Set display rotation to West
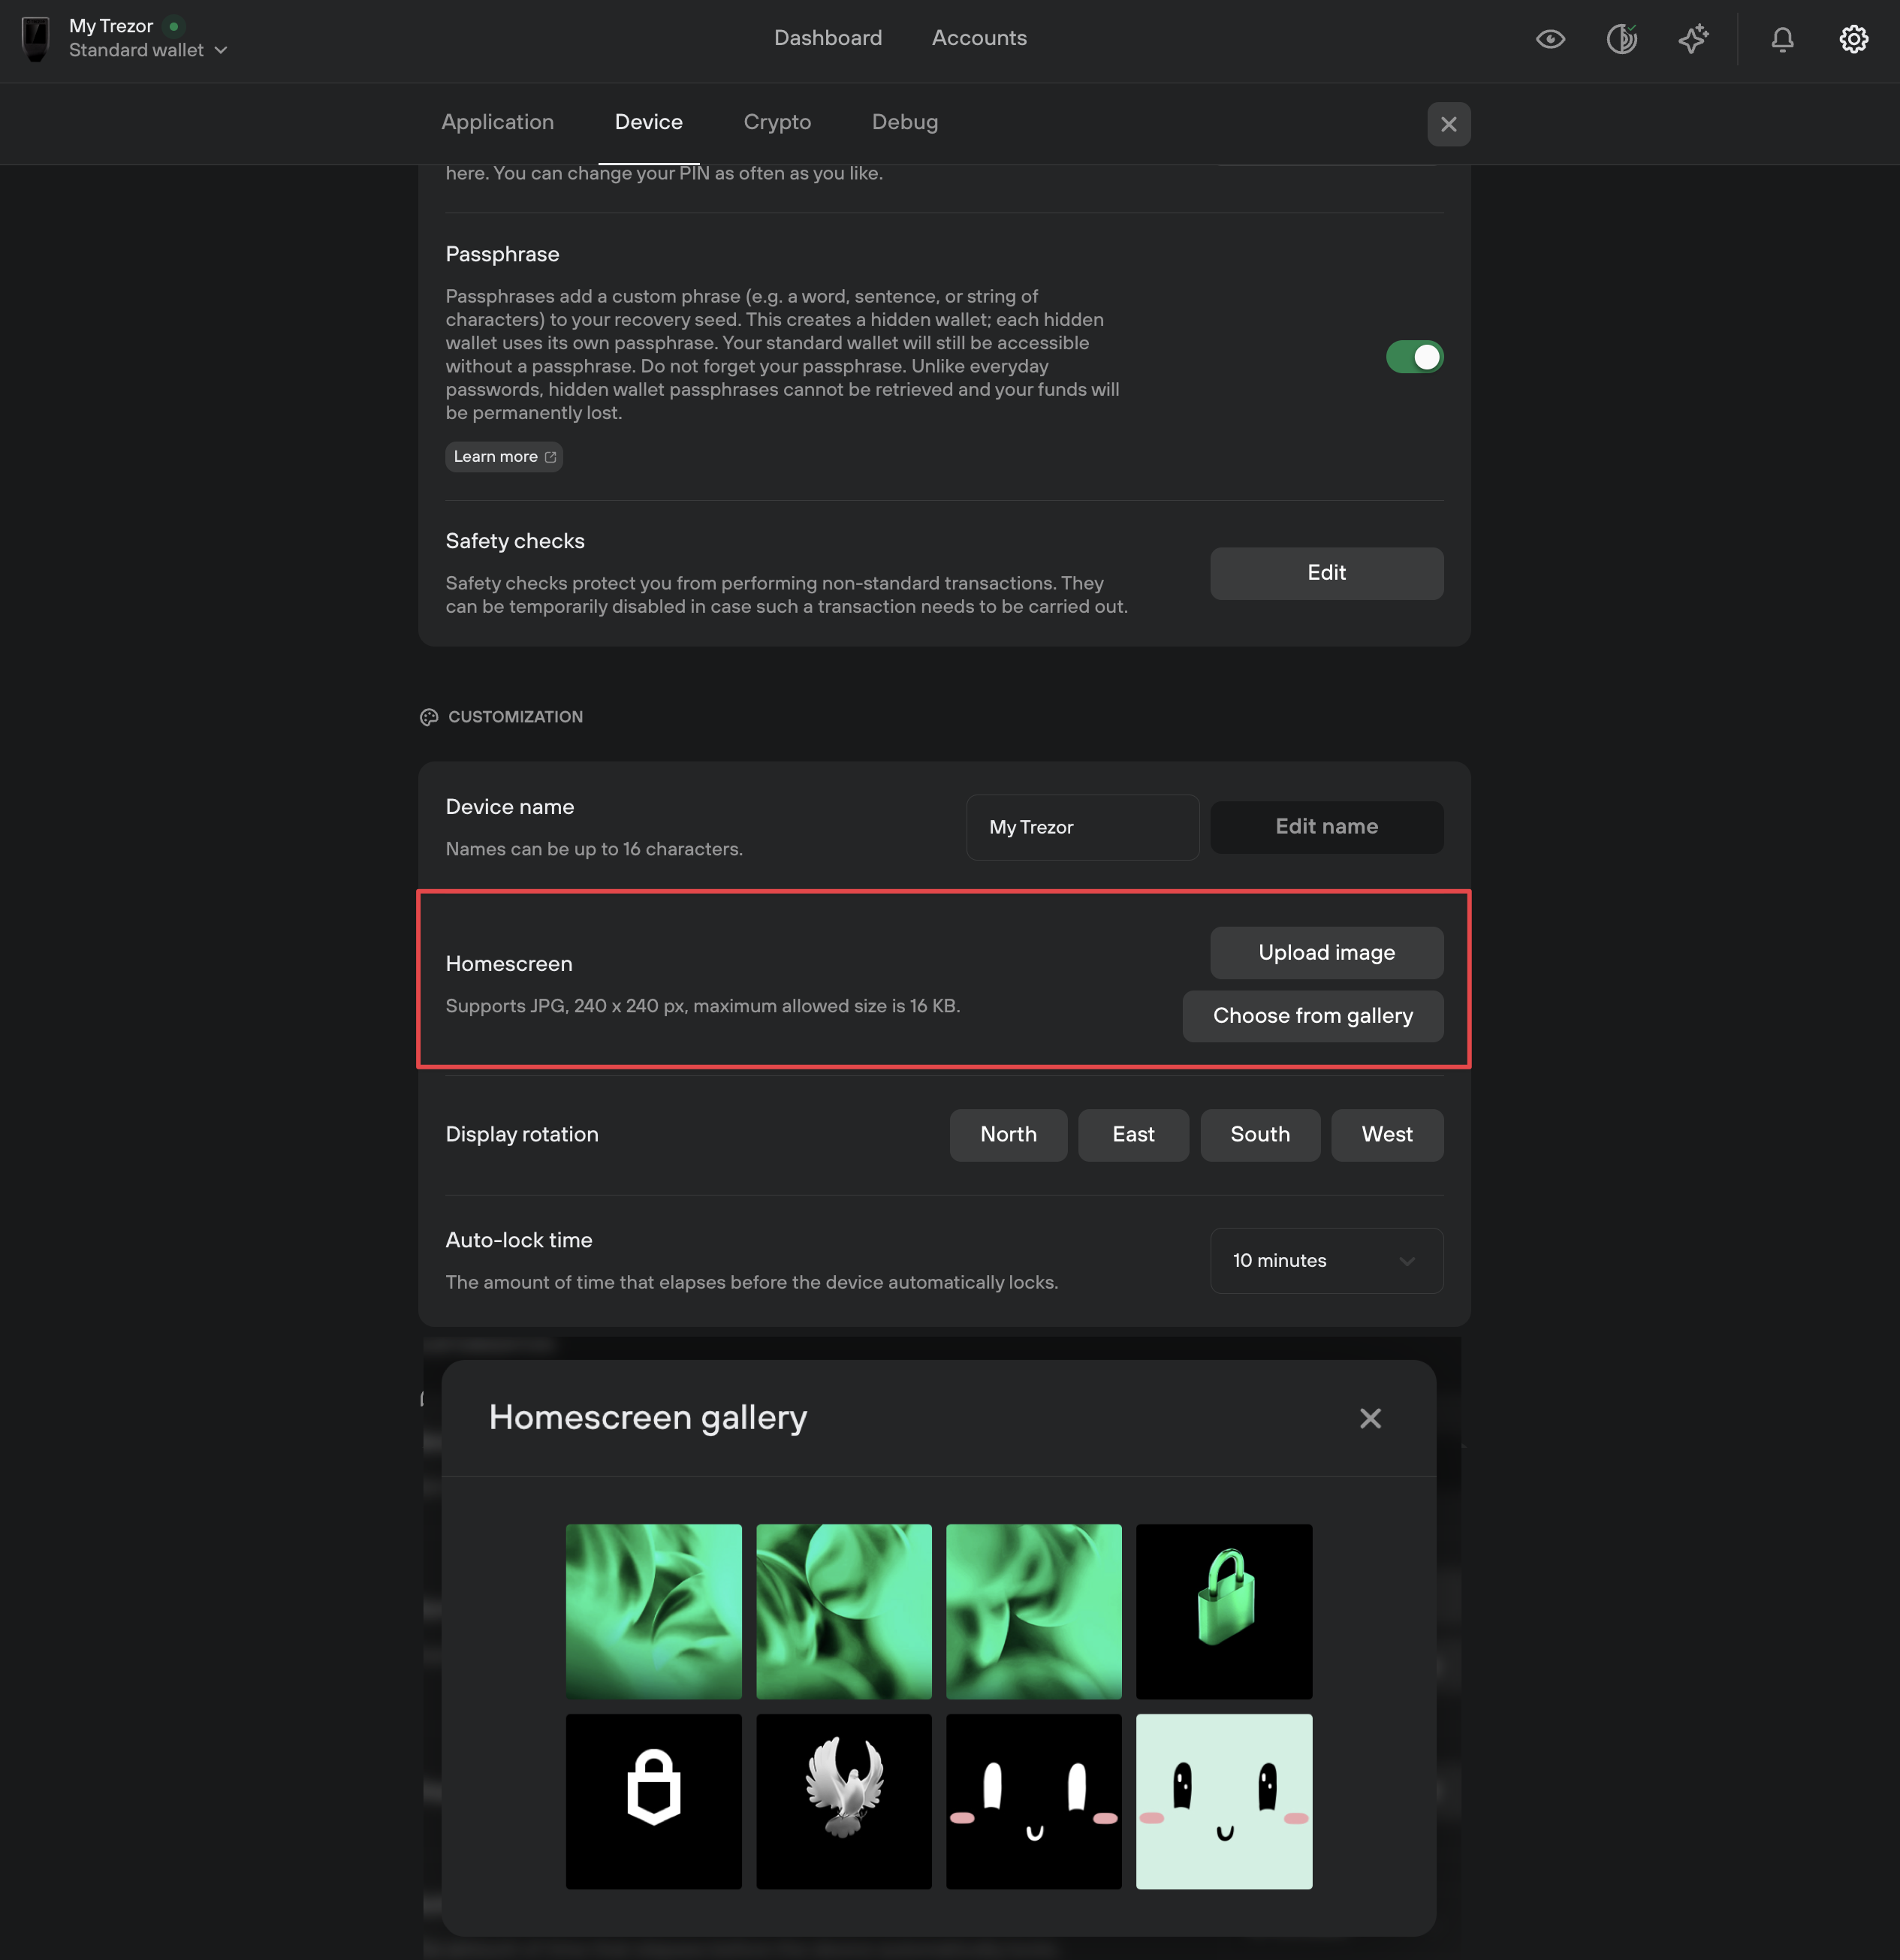 1387,1135
